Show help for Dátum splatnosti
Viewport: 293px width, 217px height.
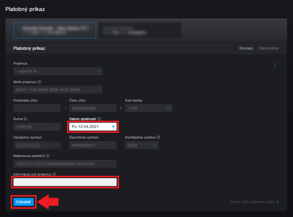pyautogui.click(x=99, y=119)
